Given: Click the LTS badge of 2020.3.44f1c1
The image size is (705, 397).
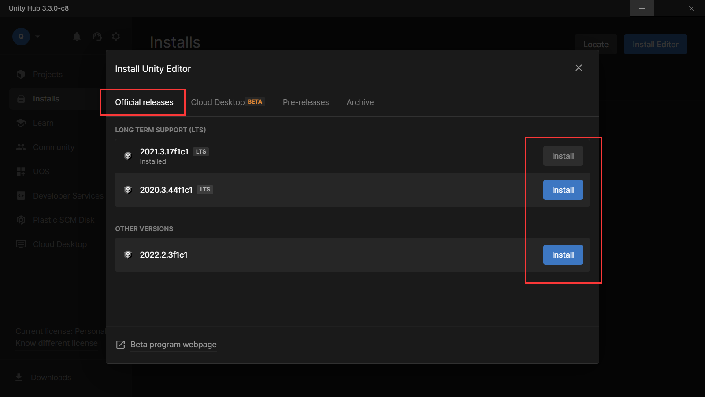Looking at the screenshot, I should [x=205, y=190].
